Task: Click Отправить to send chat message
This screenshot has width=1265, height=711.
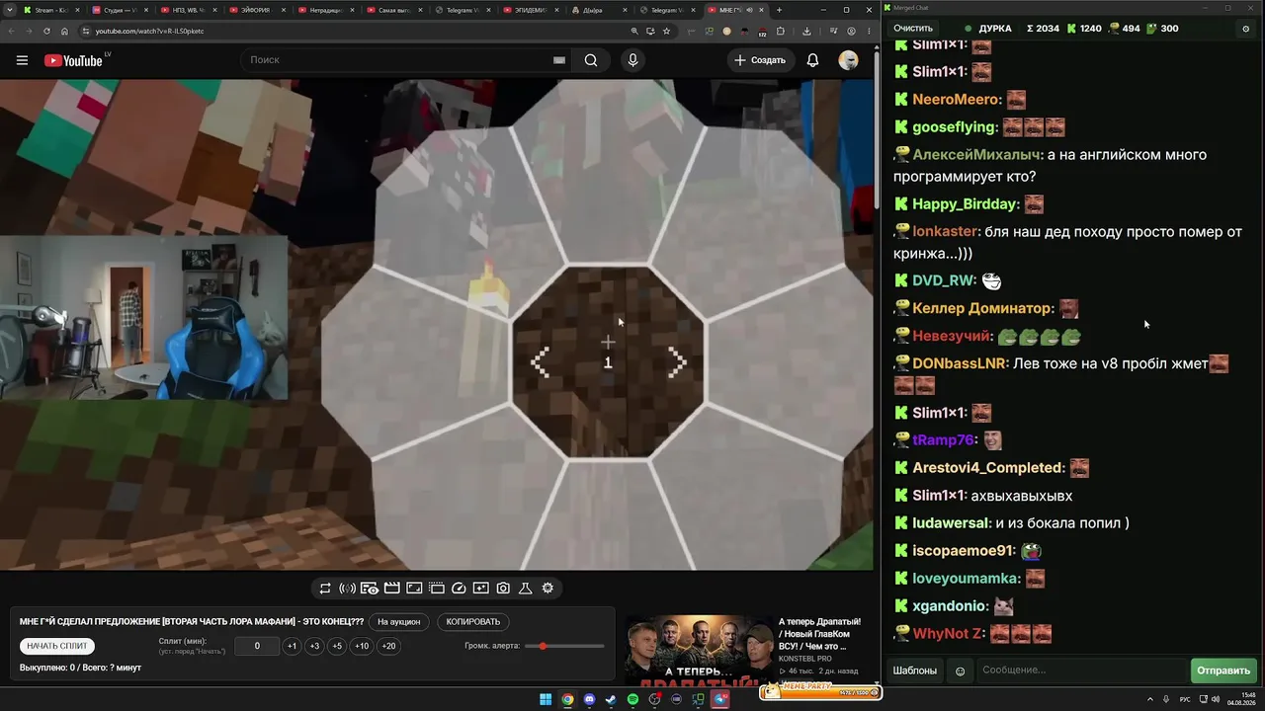Action: [1223, 671]
